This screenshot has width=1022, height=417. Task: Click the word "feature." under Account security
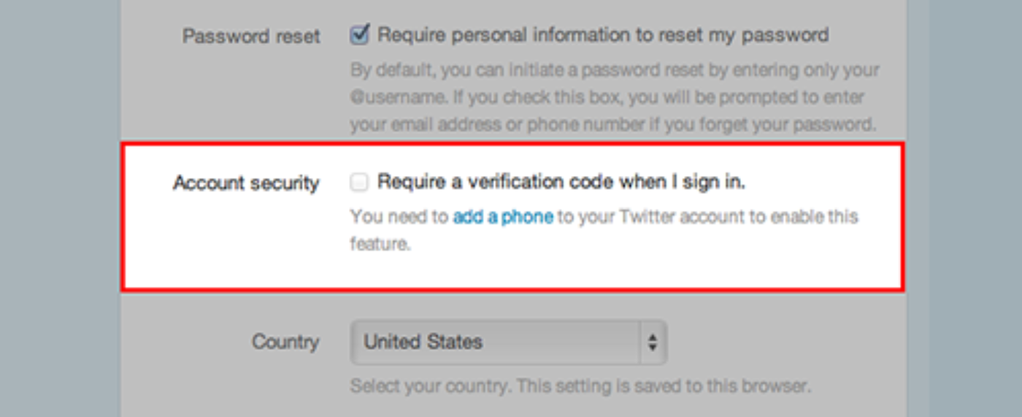click(x=380, y=244)
